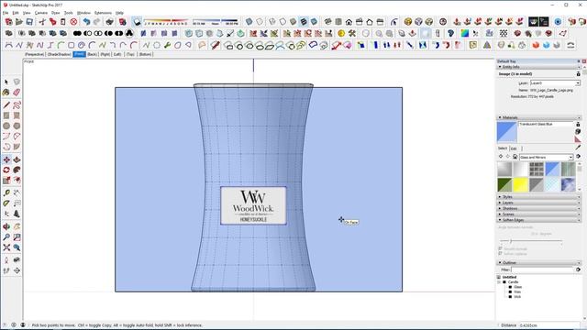This screenshot has height=330, width=587.
Task: Select the Rotate tool
Action: pos(6,170)
